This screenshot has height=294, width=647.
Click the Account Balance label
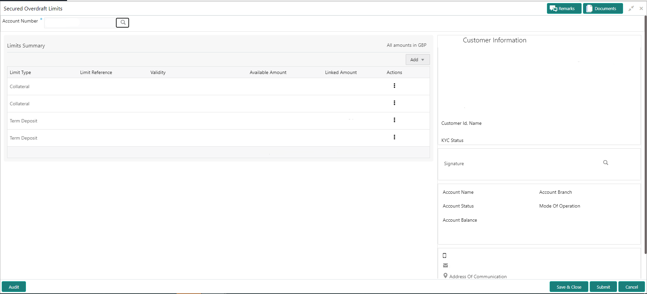click(460, 220)
